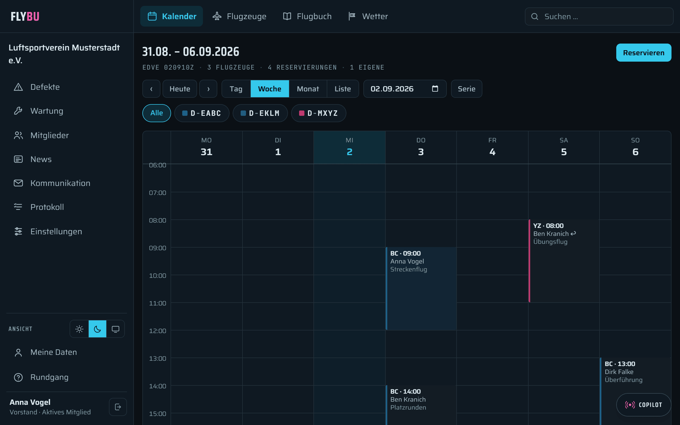Select day header DI 1

coord(278,147)
